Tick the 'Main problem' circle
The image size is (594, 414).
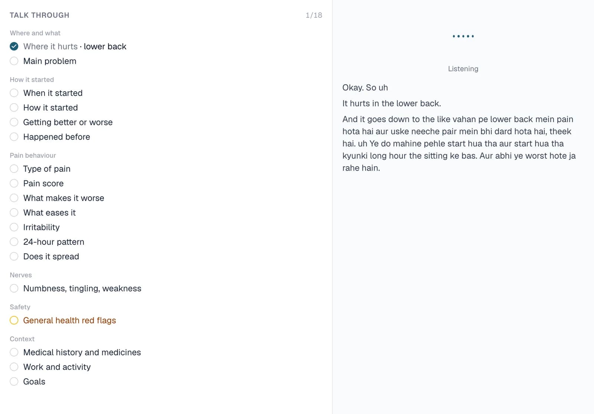(14, 61)
